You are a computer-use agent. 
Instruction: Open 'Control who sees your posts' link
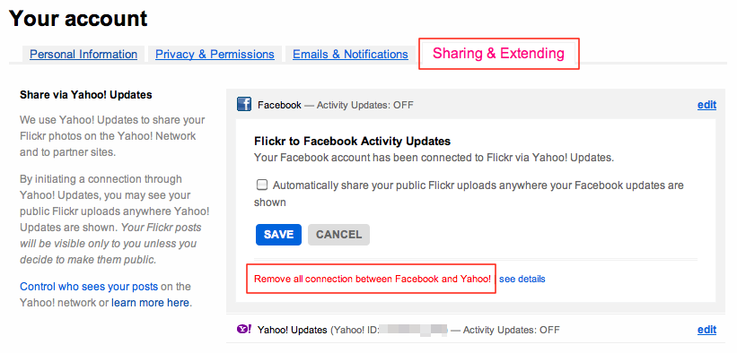tap(89, 287)
